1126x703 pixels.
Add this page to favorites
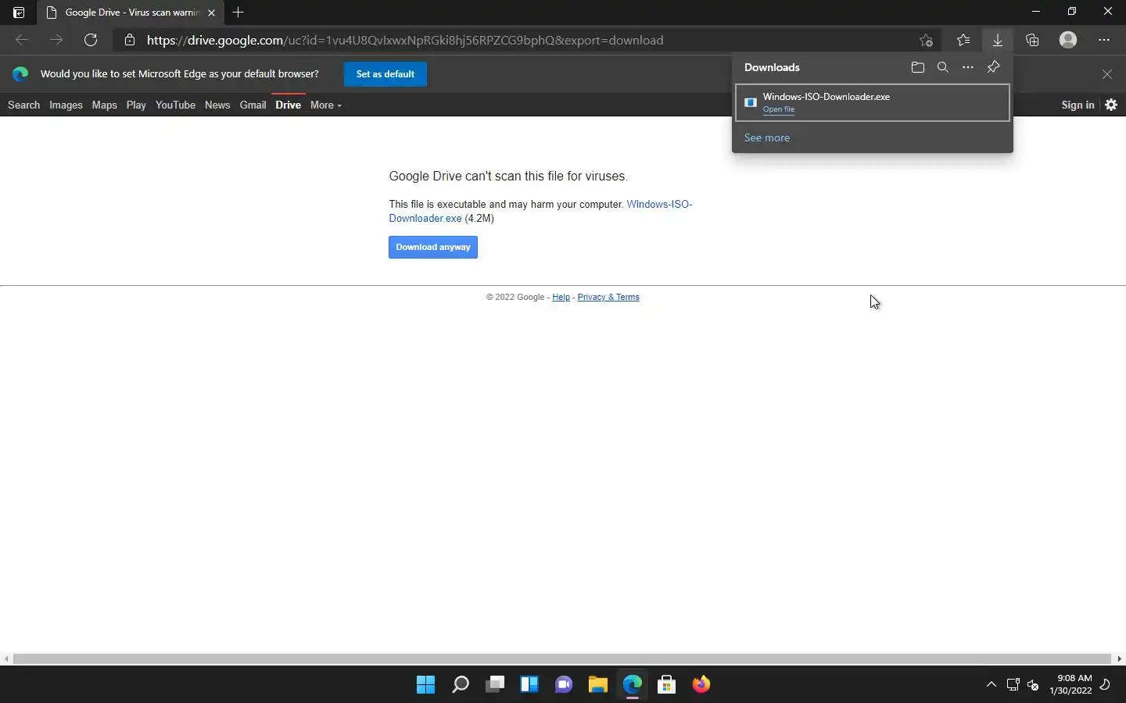(927, 40)
